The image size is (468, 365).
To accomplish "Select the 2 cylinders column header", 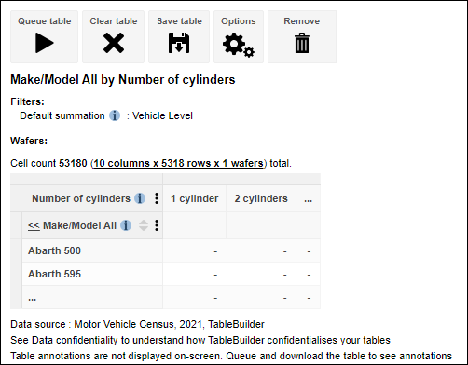I will coord(261,198).
